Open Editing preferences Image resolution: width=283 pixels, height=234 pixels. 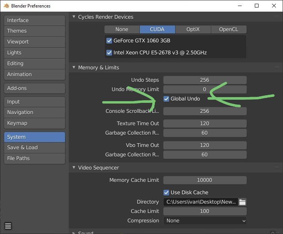pos(35,64)
